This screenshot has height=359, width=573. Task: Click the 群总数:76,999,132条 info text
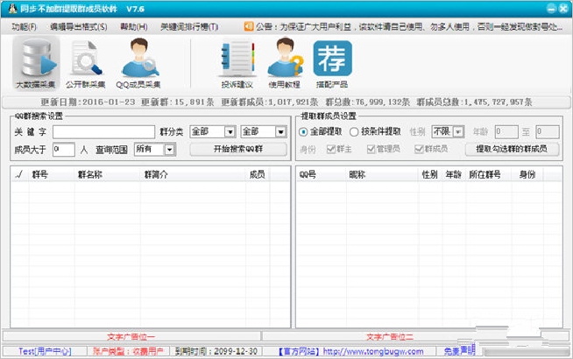tap(367, 102)
